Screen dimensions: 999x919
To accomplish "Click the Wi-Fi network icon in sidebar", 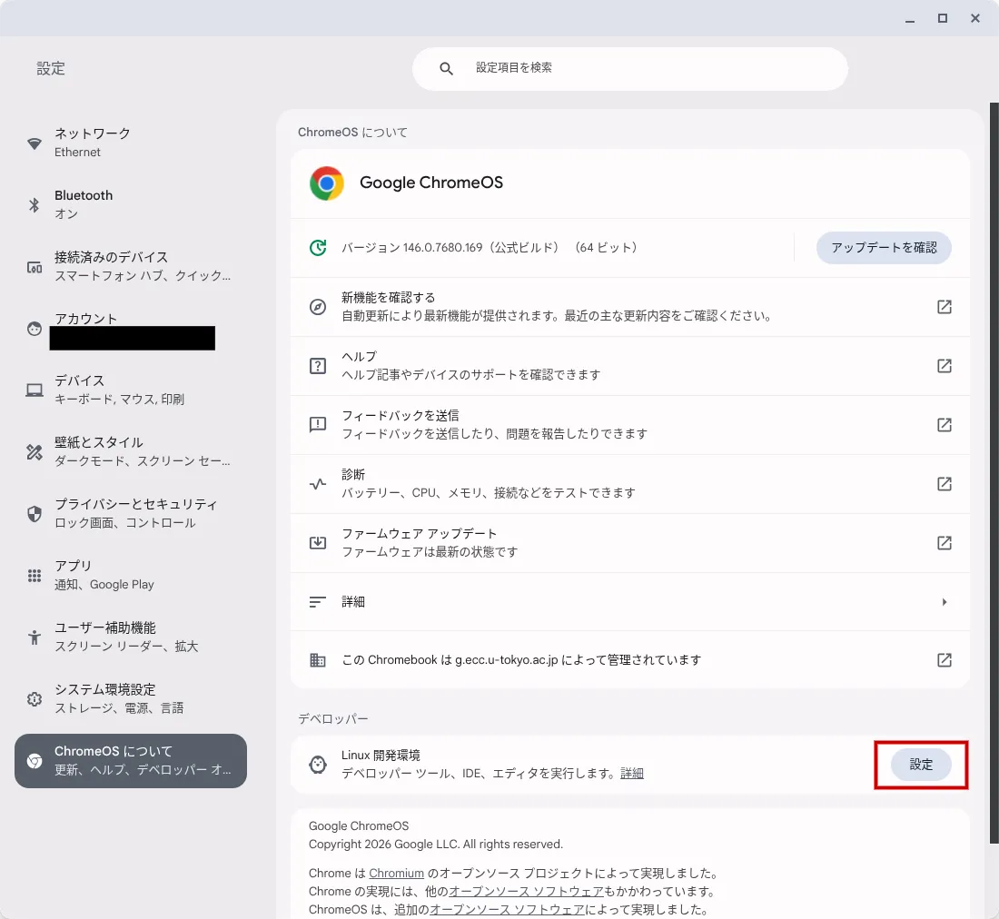I will pos(35,143).
